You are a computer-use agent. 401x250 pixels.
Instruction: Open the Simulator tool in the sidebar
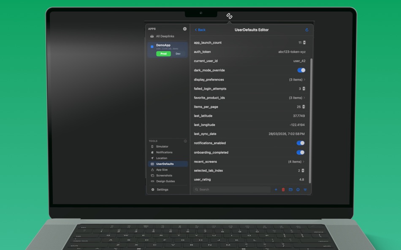[162, 146]
